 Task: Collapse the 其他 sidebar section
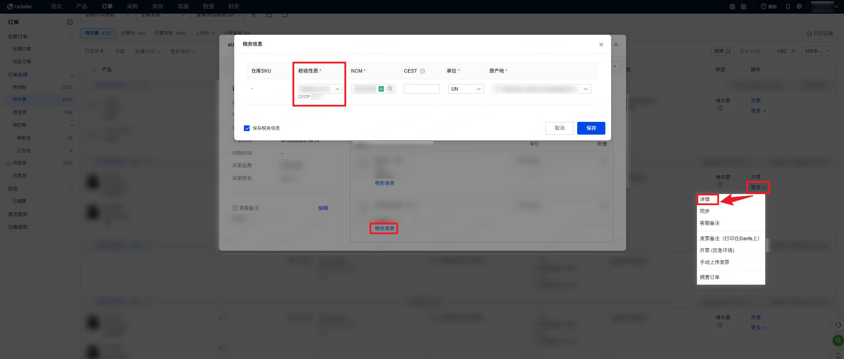72,189
